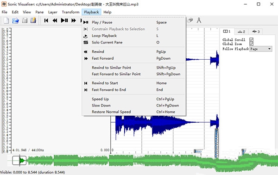Click the 'Global Scroll' label text
278x175 pixels.
(x=234, y=40)
